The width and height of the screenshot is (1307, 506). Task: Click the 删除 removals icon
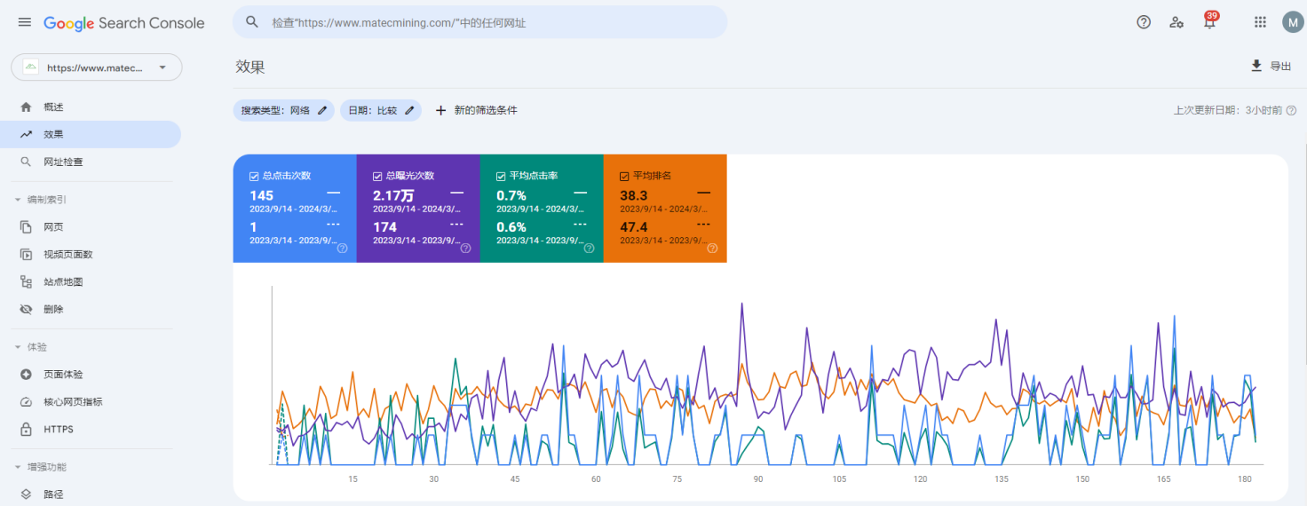pyautogui.click(x=26, y=309)
